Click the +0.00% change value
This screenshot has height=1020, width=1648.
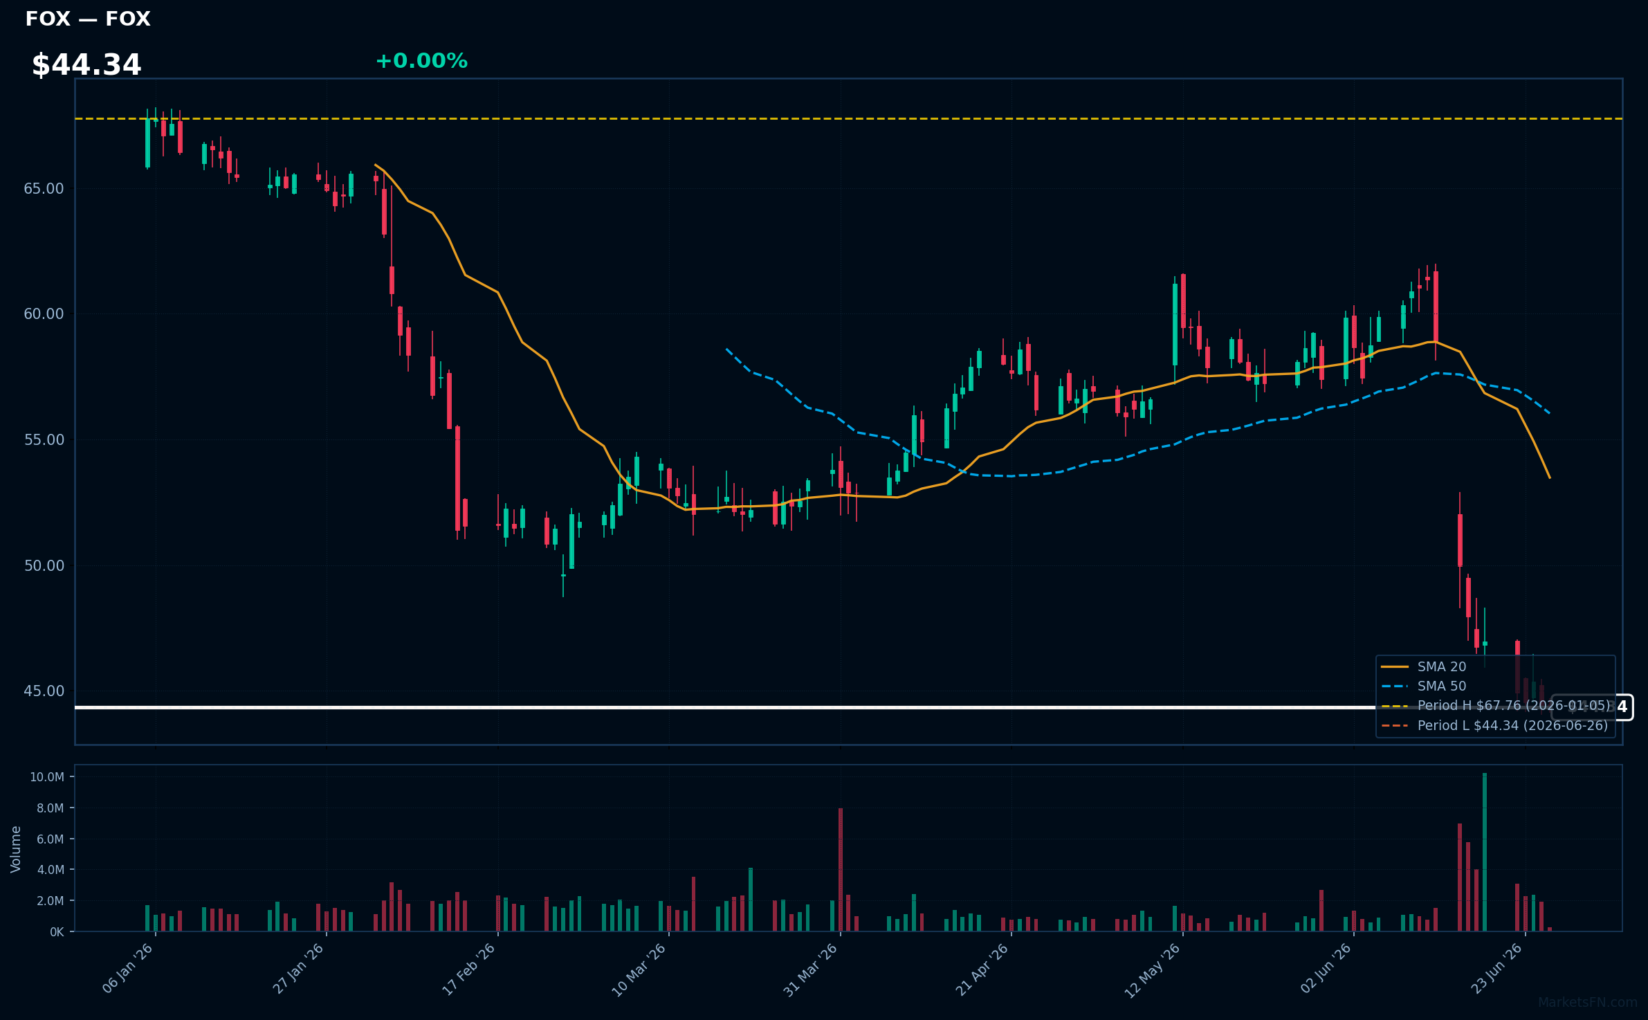tap(421, 61)
